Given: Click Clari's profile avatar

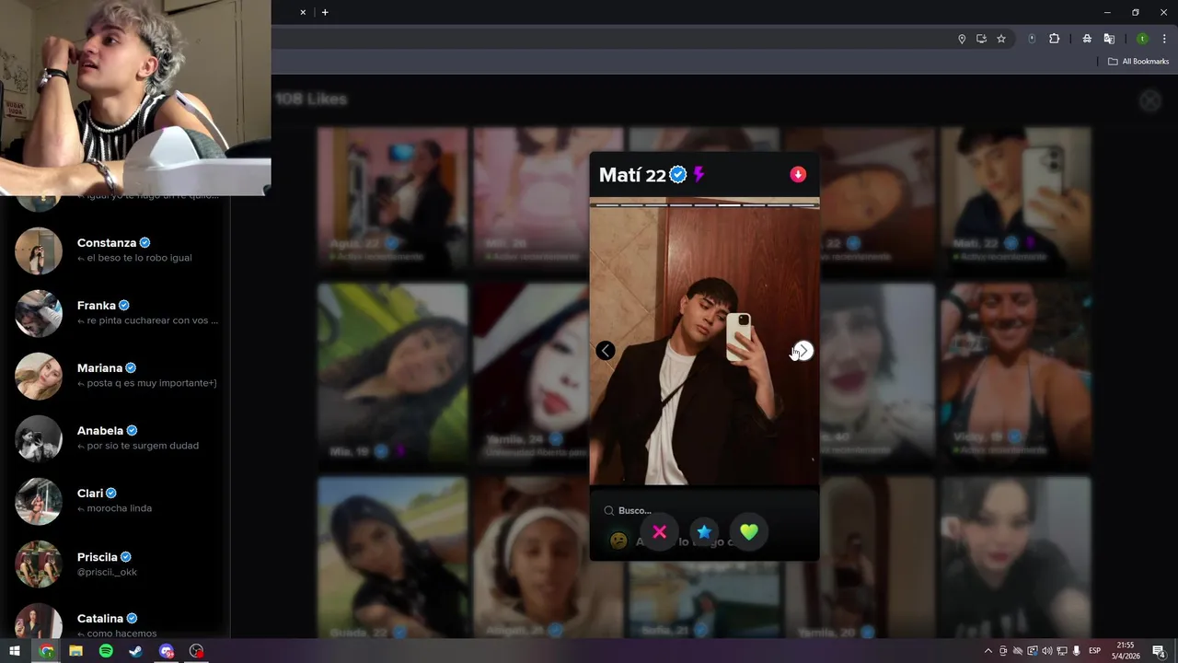Looking at the screenshot, I should pos(39,501).
